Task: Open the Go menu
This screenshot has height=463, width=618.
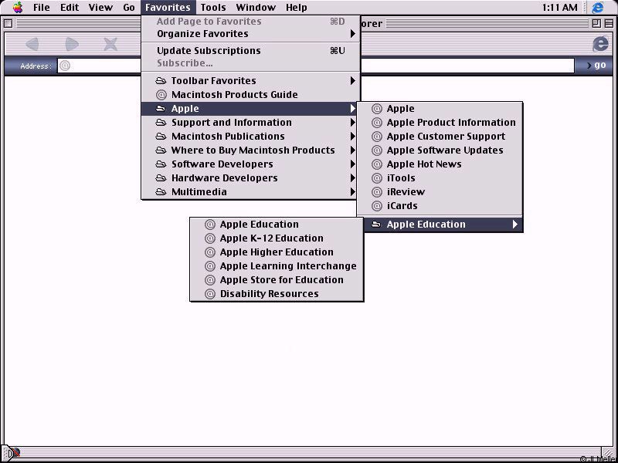Action: 129,8
